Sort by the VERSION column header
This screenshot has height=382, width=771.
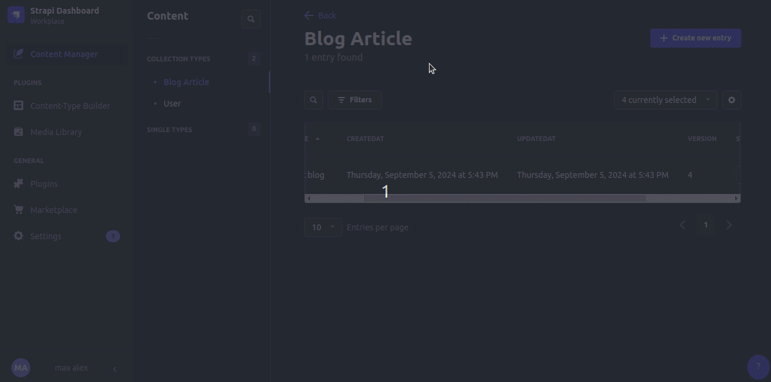(x=702, y=139)
